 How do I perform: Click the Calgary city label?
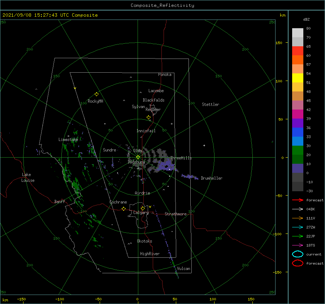(x=141, y=213)
